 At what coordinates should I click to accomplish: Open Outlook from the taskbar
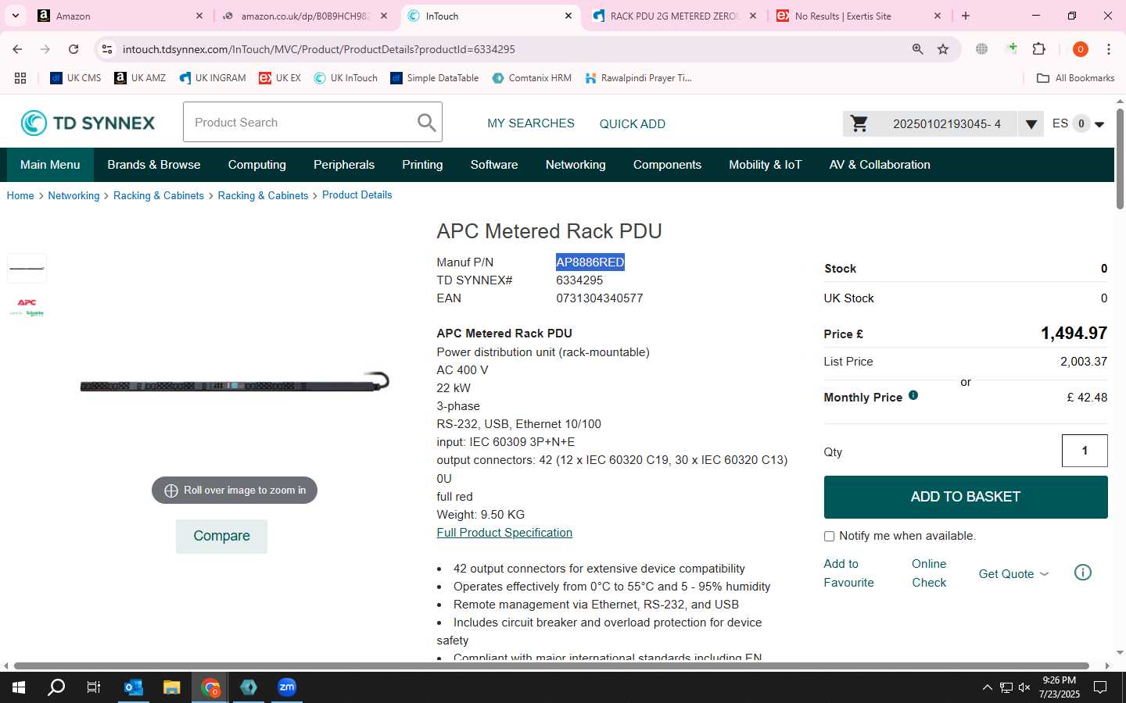(134, 687)
